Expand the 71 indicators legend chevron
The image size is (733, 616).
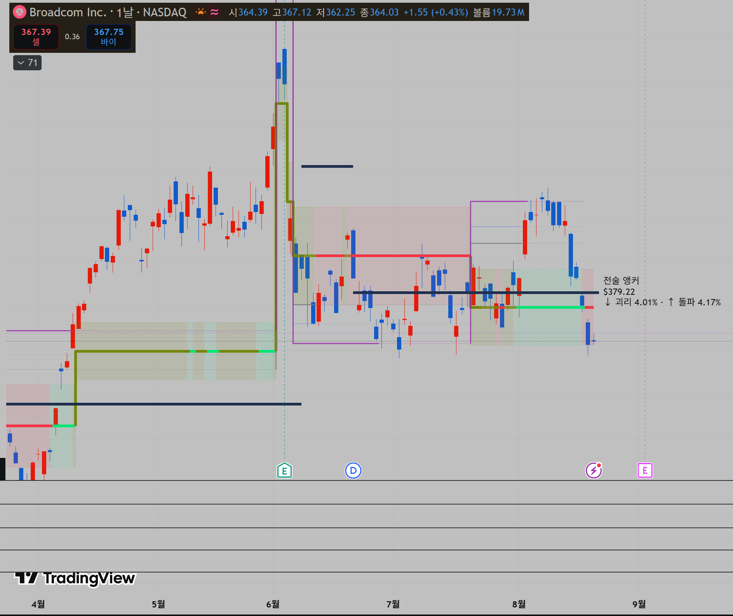coord(27,63)
